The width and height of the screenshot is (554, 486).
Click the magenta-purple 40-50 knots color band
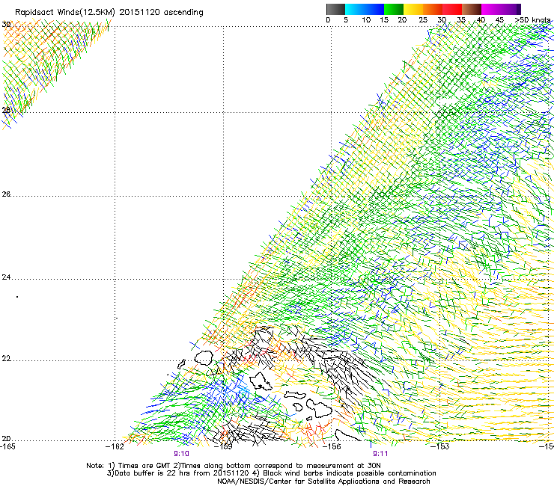point(501,9)
